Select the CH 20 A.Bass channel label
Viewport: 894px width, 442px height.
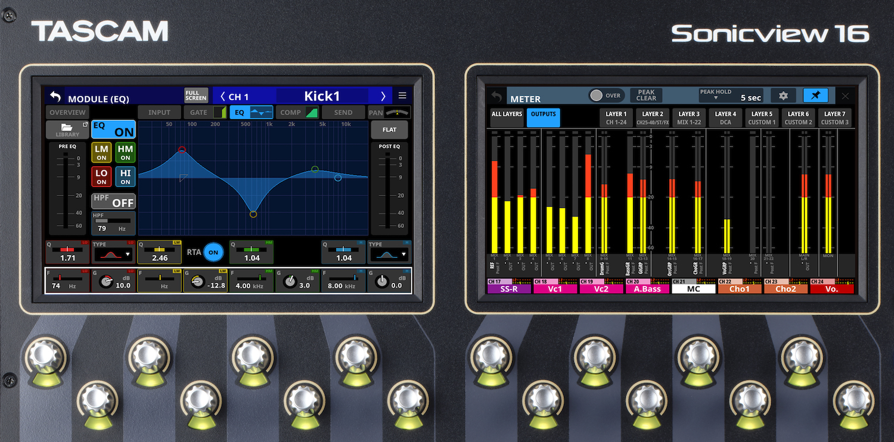[647, 286]
